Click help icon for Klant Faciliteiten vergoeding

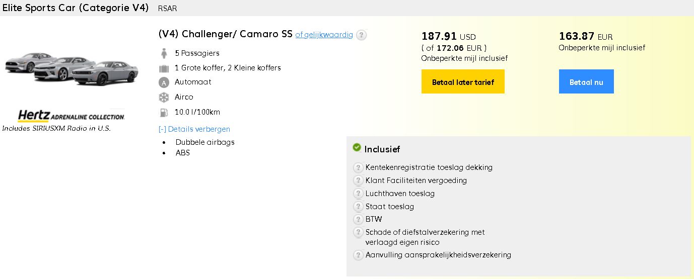[x=358, y=180]
